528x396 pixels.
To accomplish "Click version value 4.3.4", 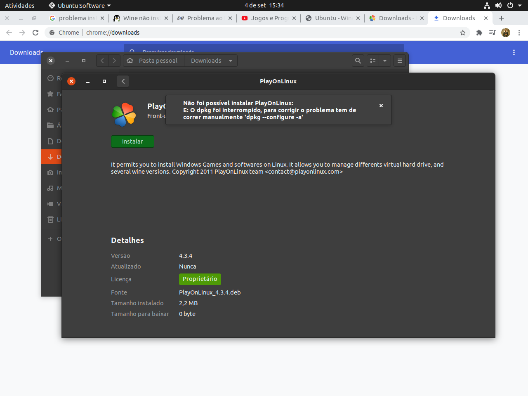I will click(186, 256).
